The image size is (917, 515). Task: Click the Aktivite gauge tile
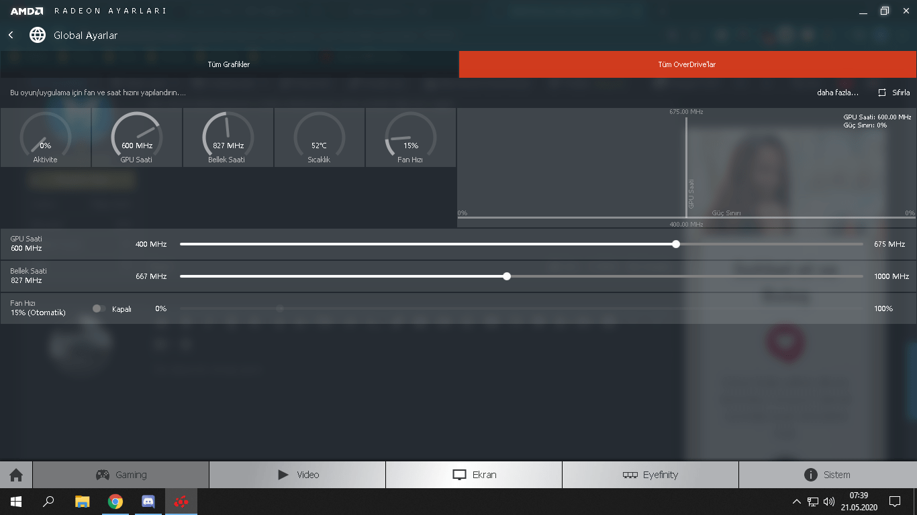46,137
